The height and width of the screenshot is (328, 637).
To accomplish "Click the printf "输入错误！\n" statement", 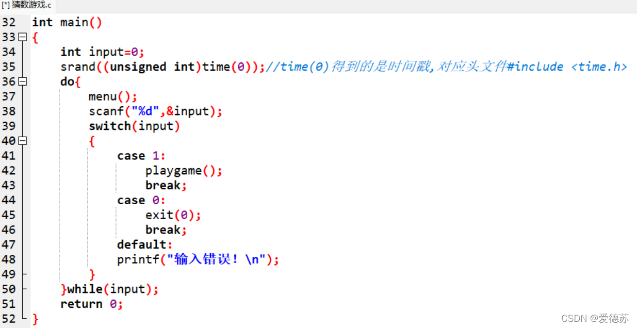I will pyautogui.click(x=198, y=259).
